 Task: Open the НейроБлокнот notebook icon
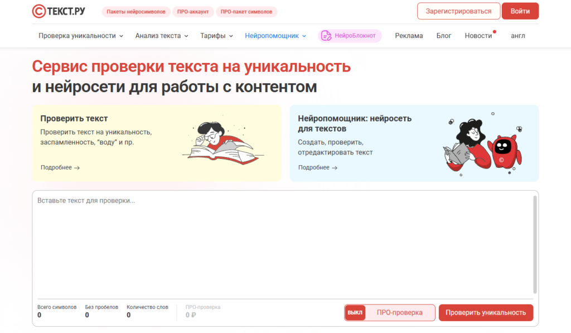click(326, 36)
